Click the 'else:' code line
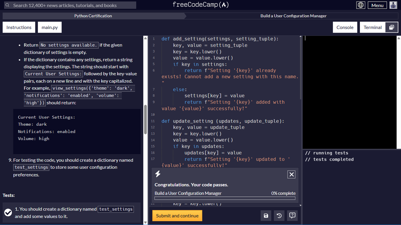401x225 pixels. 180,89
